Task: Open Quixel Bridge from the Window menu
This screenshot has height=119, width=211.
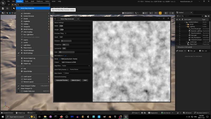Action: click(28, 71)
